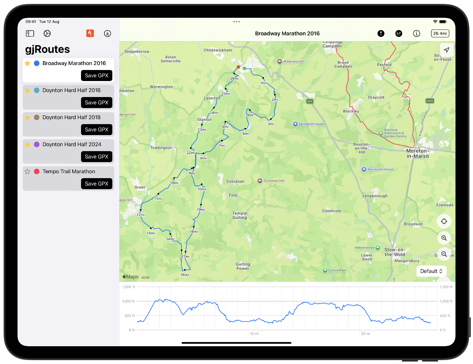Toggle the star for Tempo Trail Marathon
Image resolution: width=473 pixels, height=364 pixels.
[27, 171]
